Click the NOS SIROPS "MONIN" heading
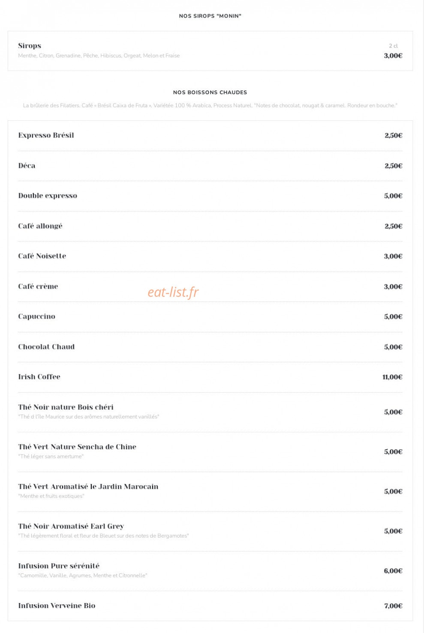Image resolution: width=424 pixels, height=633 pixels. 210,16
